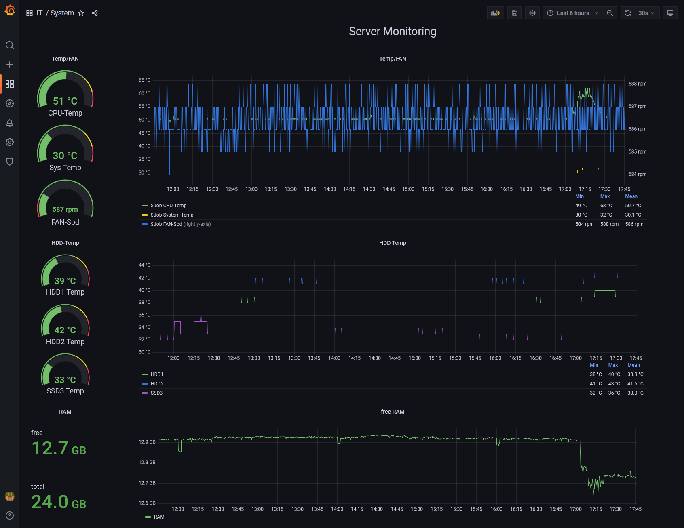Sort Temp/FAN legend by Min column

pos(579,196)
